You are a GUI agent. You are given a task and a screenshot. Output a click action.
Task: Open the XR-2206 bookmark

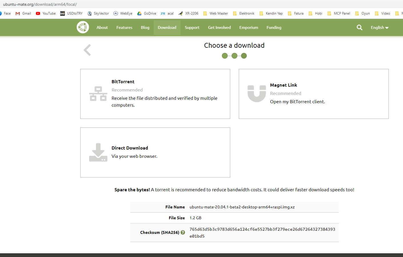(x=189, y=13)
